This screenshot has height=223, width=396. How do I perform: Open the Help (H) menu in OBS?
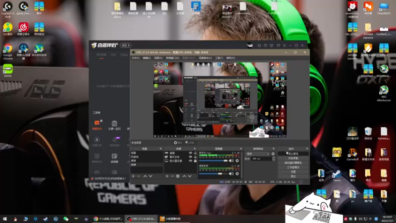click(x=231, y=58)
